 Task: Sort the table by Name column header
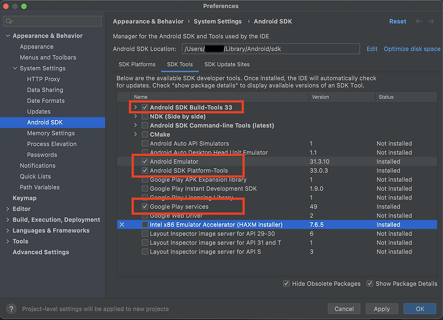[x=141, y=97]
